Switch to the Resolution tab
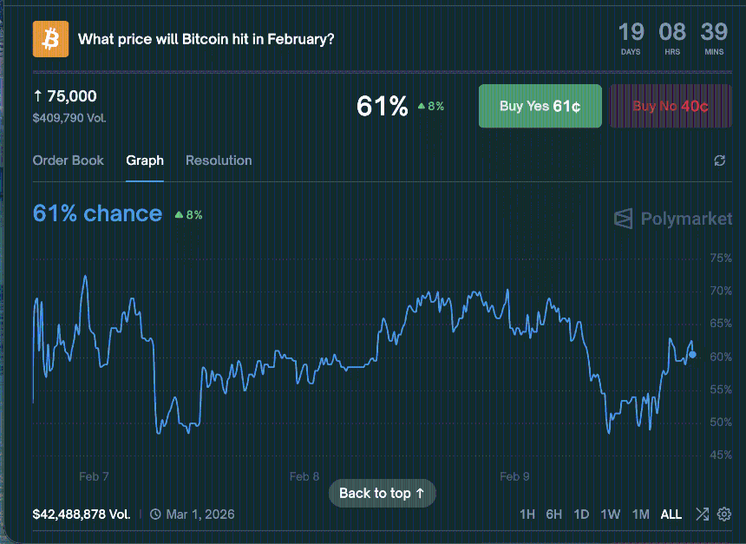 point(219,161)
